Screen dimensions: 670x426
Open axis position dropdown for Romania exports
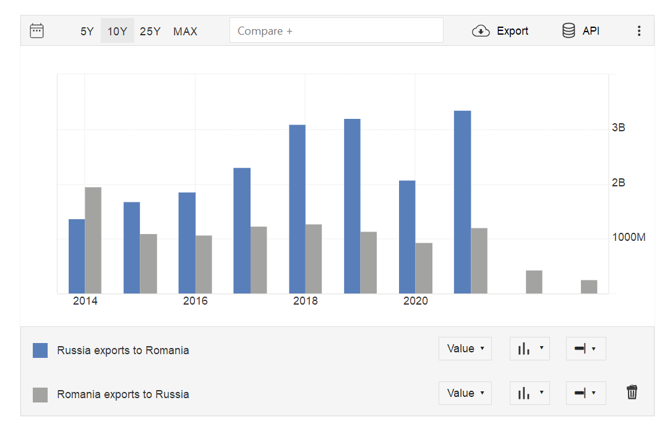coord(585,393)
